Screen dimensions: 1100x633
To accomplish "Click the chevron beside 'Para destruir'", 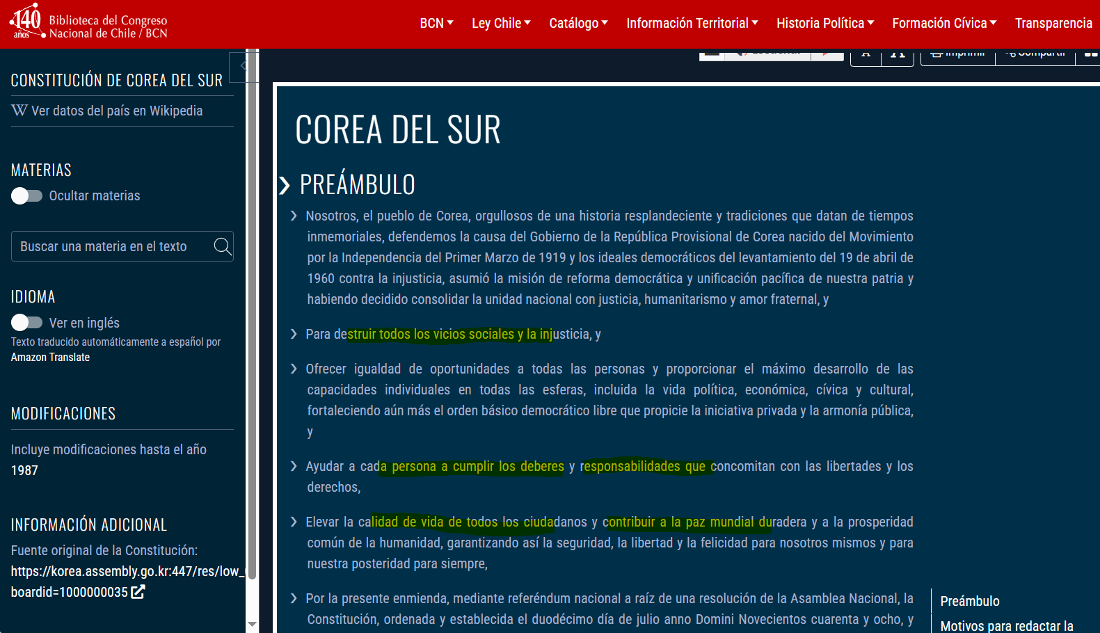I will [x=294, y=335].
